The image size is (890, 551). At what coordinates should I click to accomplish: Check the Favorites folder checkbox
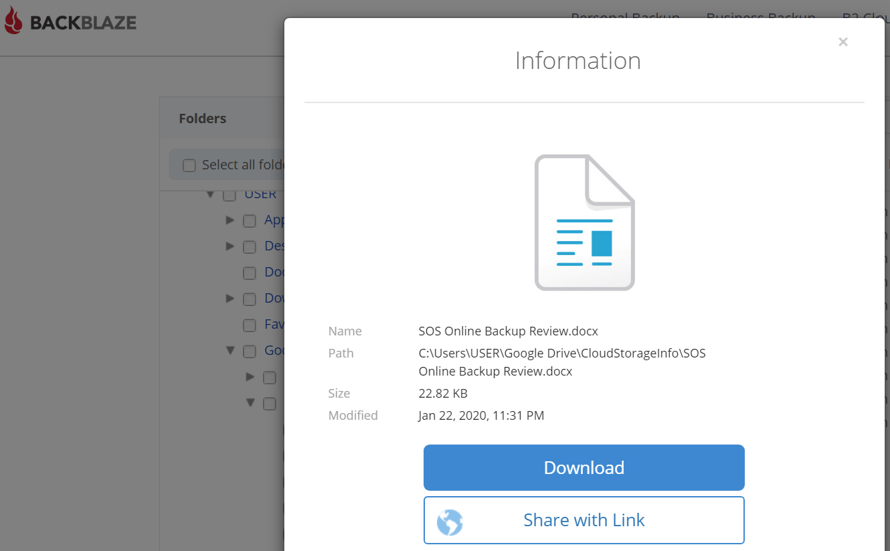coord(249,325)
